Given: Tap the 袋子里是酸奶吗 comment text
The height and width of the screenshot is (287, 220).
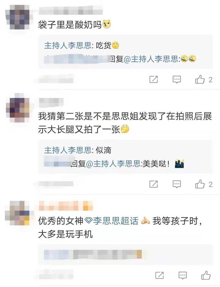Looking at the screenshot, I should coord(70,24).
